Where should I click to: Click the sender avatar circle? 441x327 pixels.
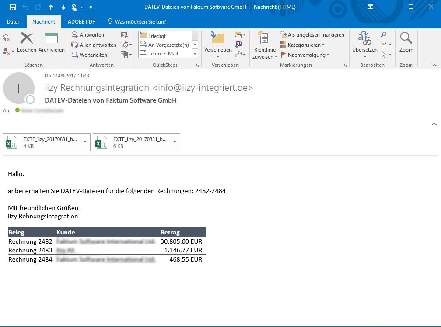pyautogui.click(x=18, y=88)
